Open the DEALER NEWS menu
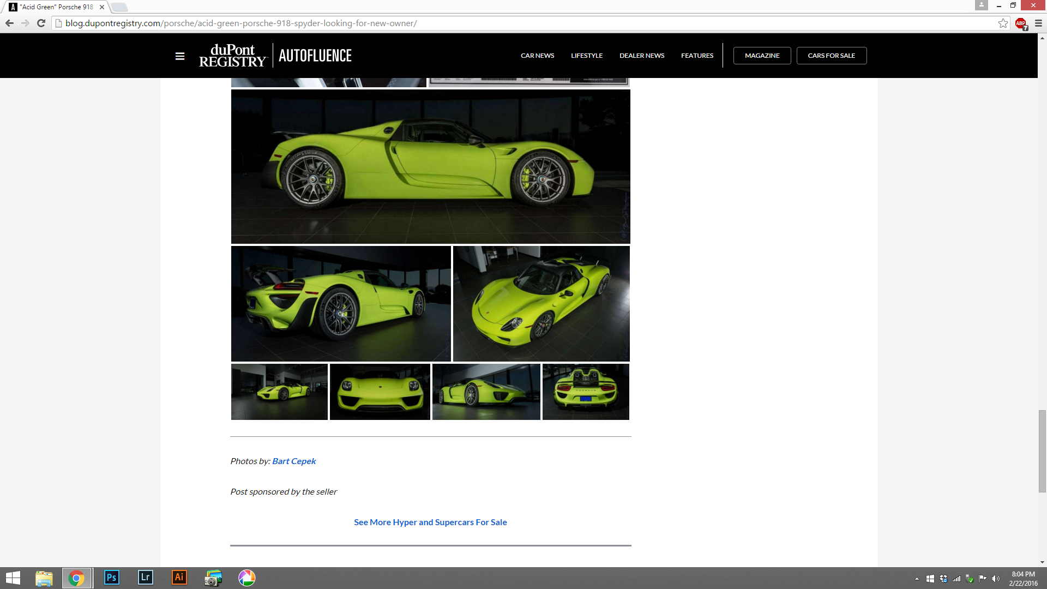 click(641, 56)
